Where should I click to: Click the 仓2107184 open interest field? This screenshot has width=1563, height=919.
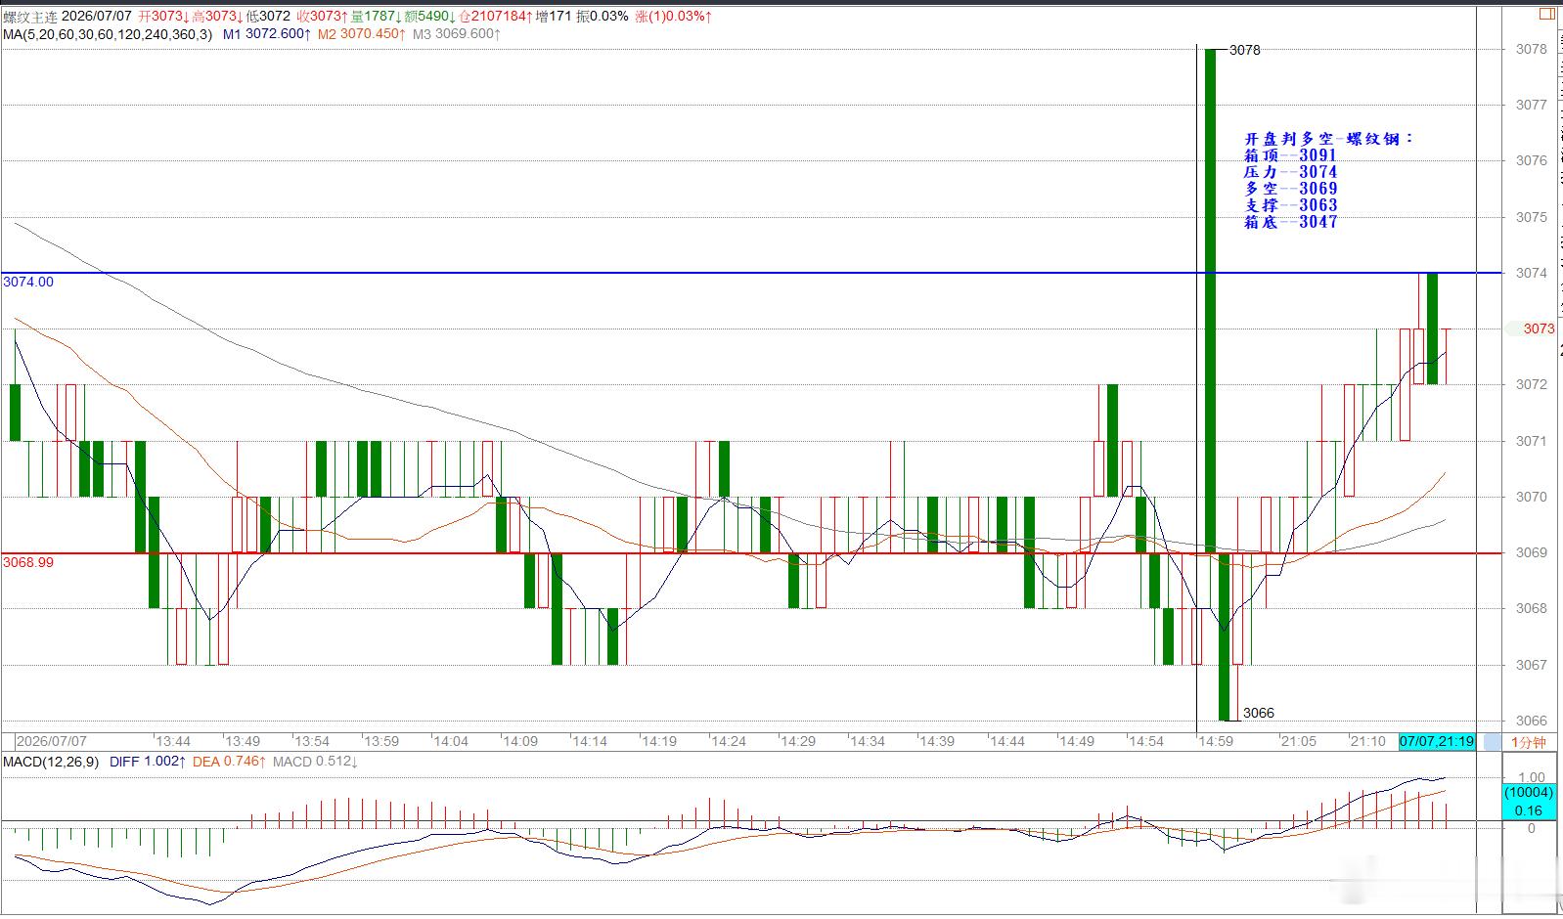click(495, 17)
